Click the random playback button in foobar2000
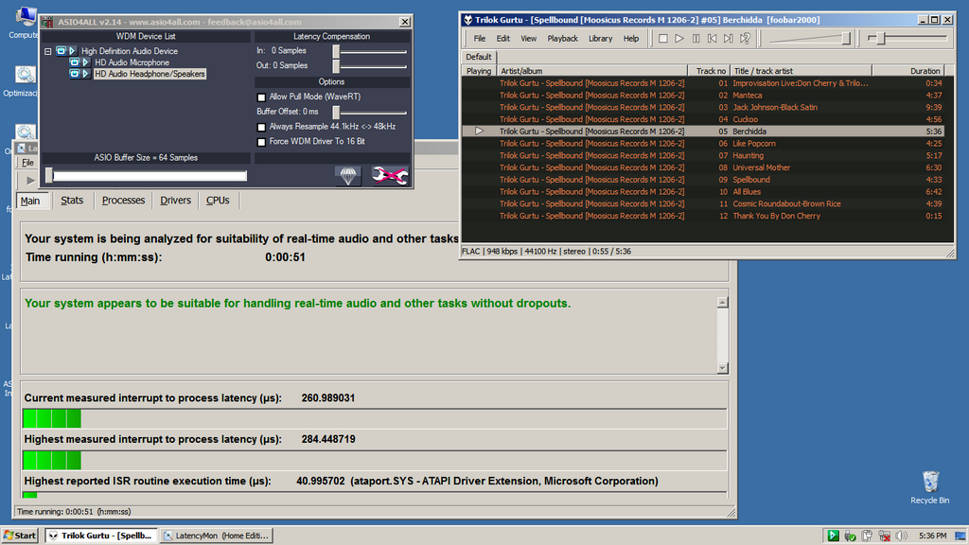The image size is (969, 545). point(746,38)
